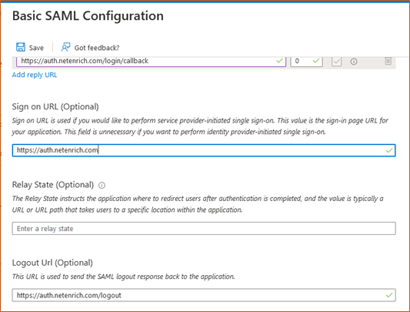Viewport: 410px width, 312px height.
Task: Focus the Sign on URL input field
Action: pyautogui.click(x=204, y=150)
